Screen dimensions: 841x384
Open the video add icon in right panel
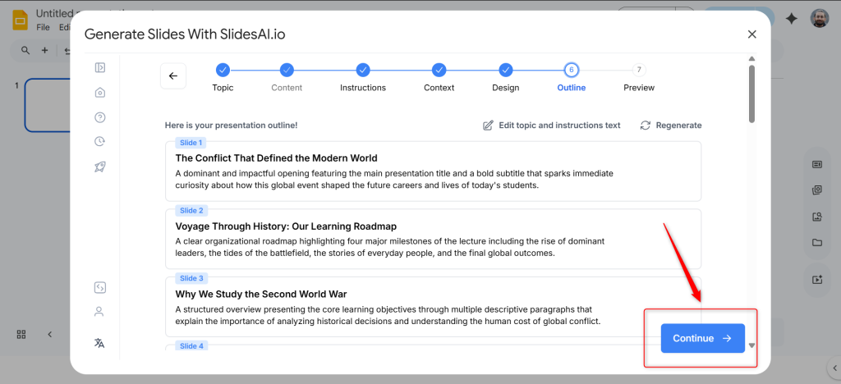[817, 279]
